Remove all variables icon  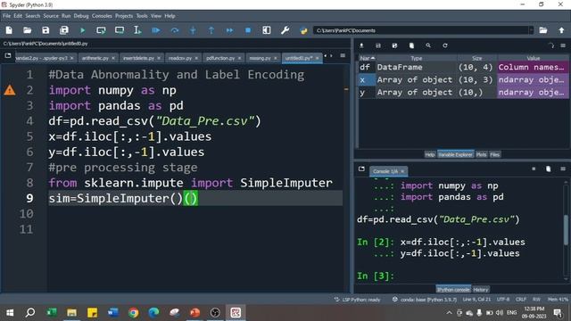point(411,45)
